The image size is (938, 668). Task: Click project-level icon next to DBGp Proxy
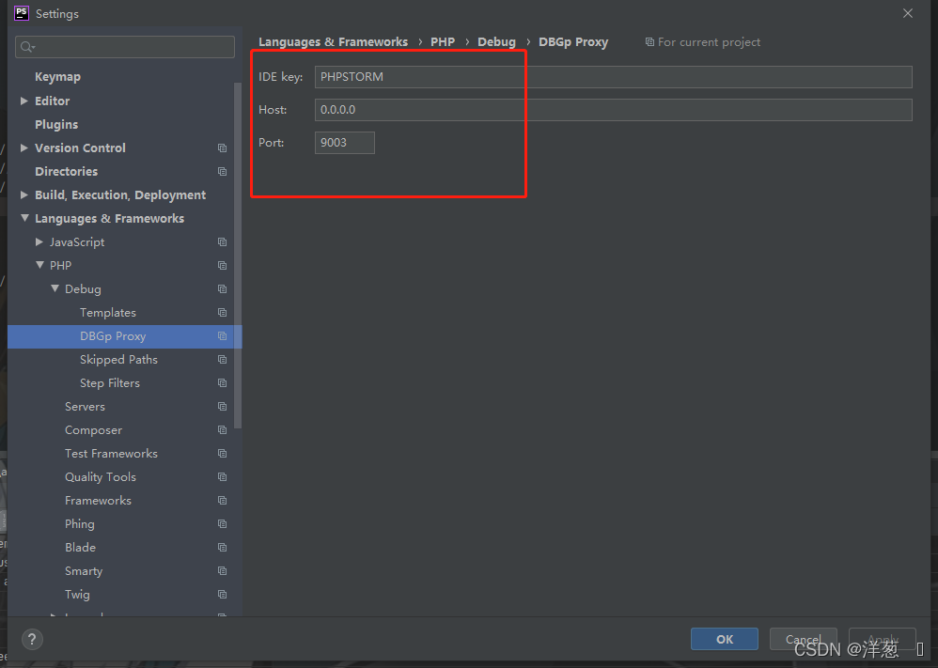(x=223, y=336)
